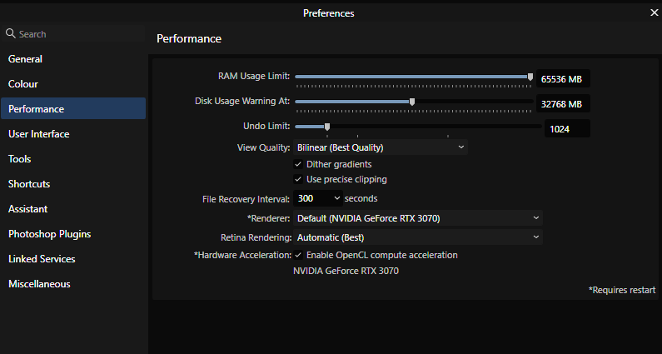Toggle Dither gradients checkbox
Image resolution: width=662 pixels, height=354 pixels.
tap(298, 164)
